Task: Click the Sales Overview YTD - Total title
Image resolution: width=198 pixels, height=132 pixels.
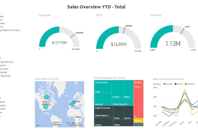Action: click(96, 7)
